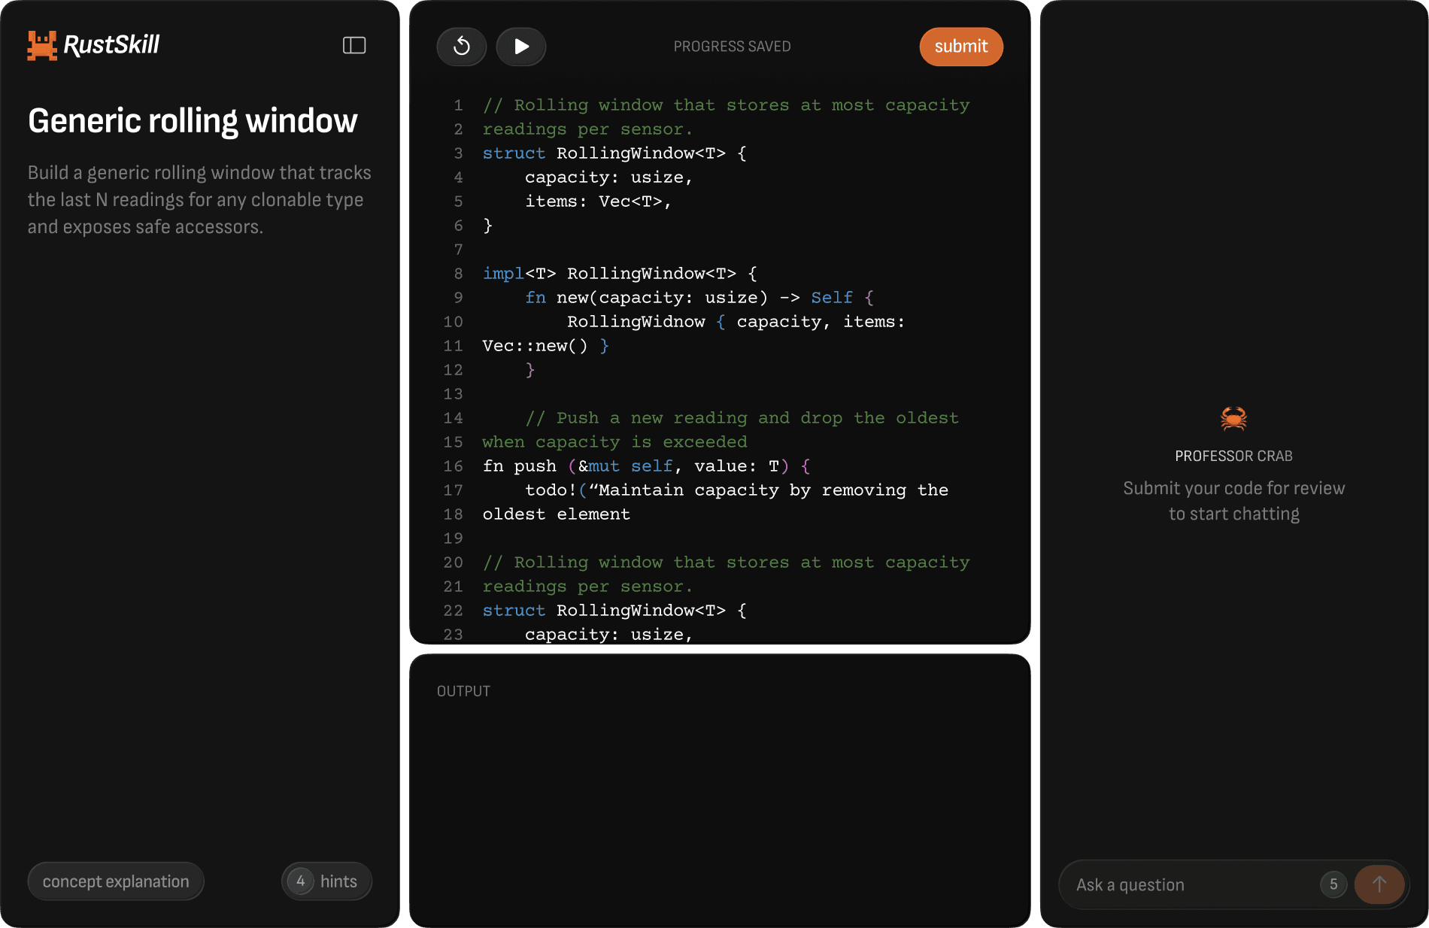Click the RustSkill brand name
The height and width of the screenshot is (928, 1429).
pyautogui.click(x=111, y=45)
